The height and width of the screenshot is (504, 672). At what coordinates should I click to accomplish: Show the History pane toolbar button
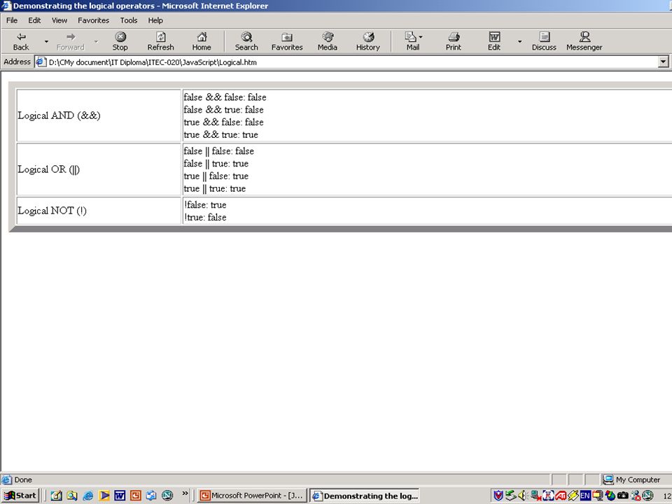[368, 41]
